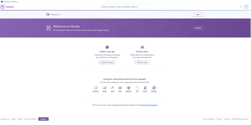Open the Careers footer link
The image size is (251, 125).
(x=20, y=119)
